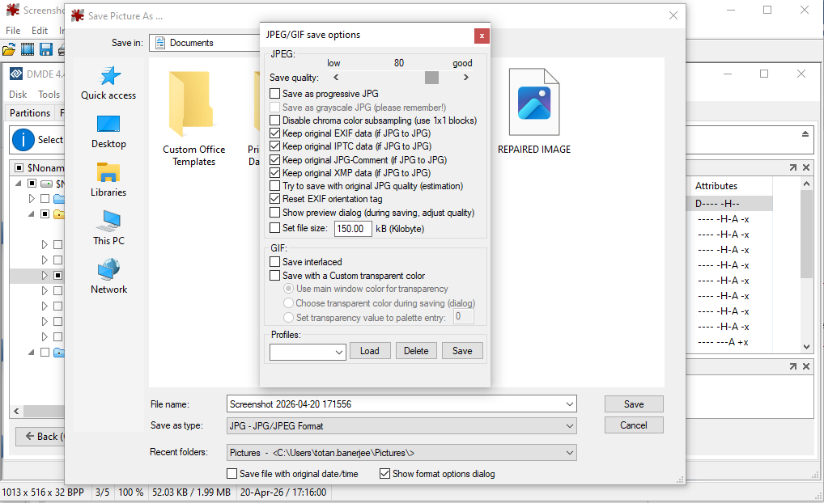Increase JPEG quality with right arrow
This screenshot has height=503, width=824.
pyautogui.click(x=465, y=78)
